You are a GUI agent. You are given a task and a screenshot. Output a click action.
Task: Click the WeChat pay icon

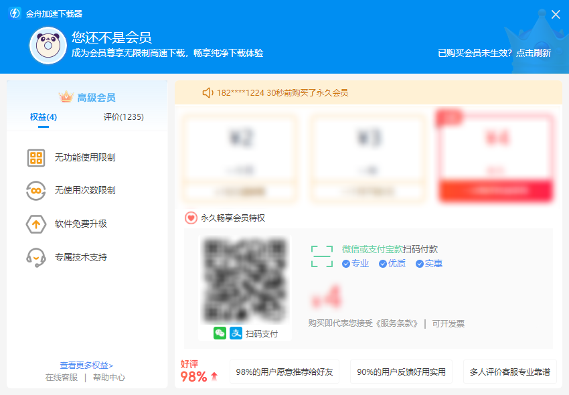(x=220, y=333)
